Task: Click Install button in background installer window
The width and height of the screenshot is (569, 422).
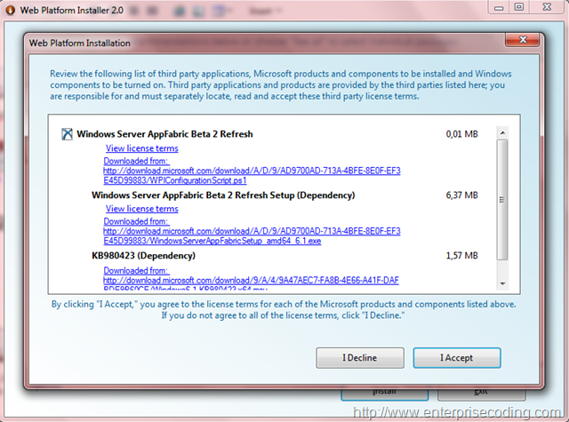Action: [385, 394]
